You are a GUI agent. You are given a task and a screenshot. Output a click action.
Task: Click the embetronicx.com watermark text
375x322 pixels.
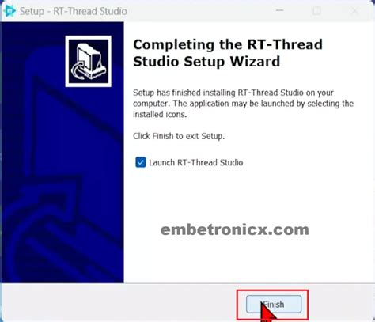[x=235, y=229]
